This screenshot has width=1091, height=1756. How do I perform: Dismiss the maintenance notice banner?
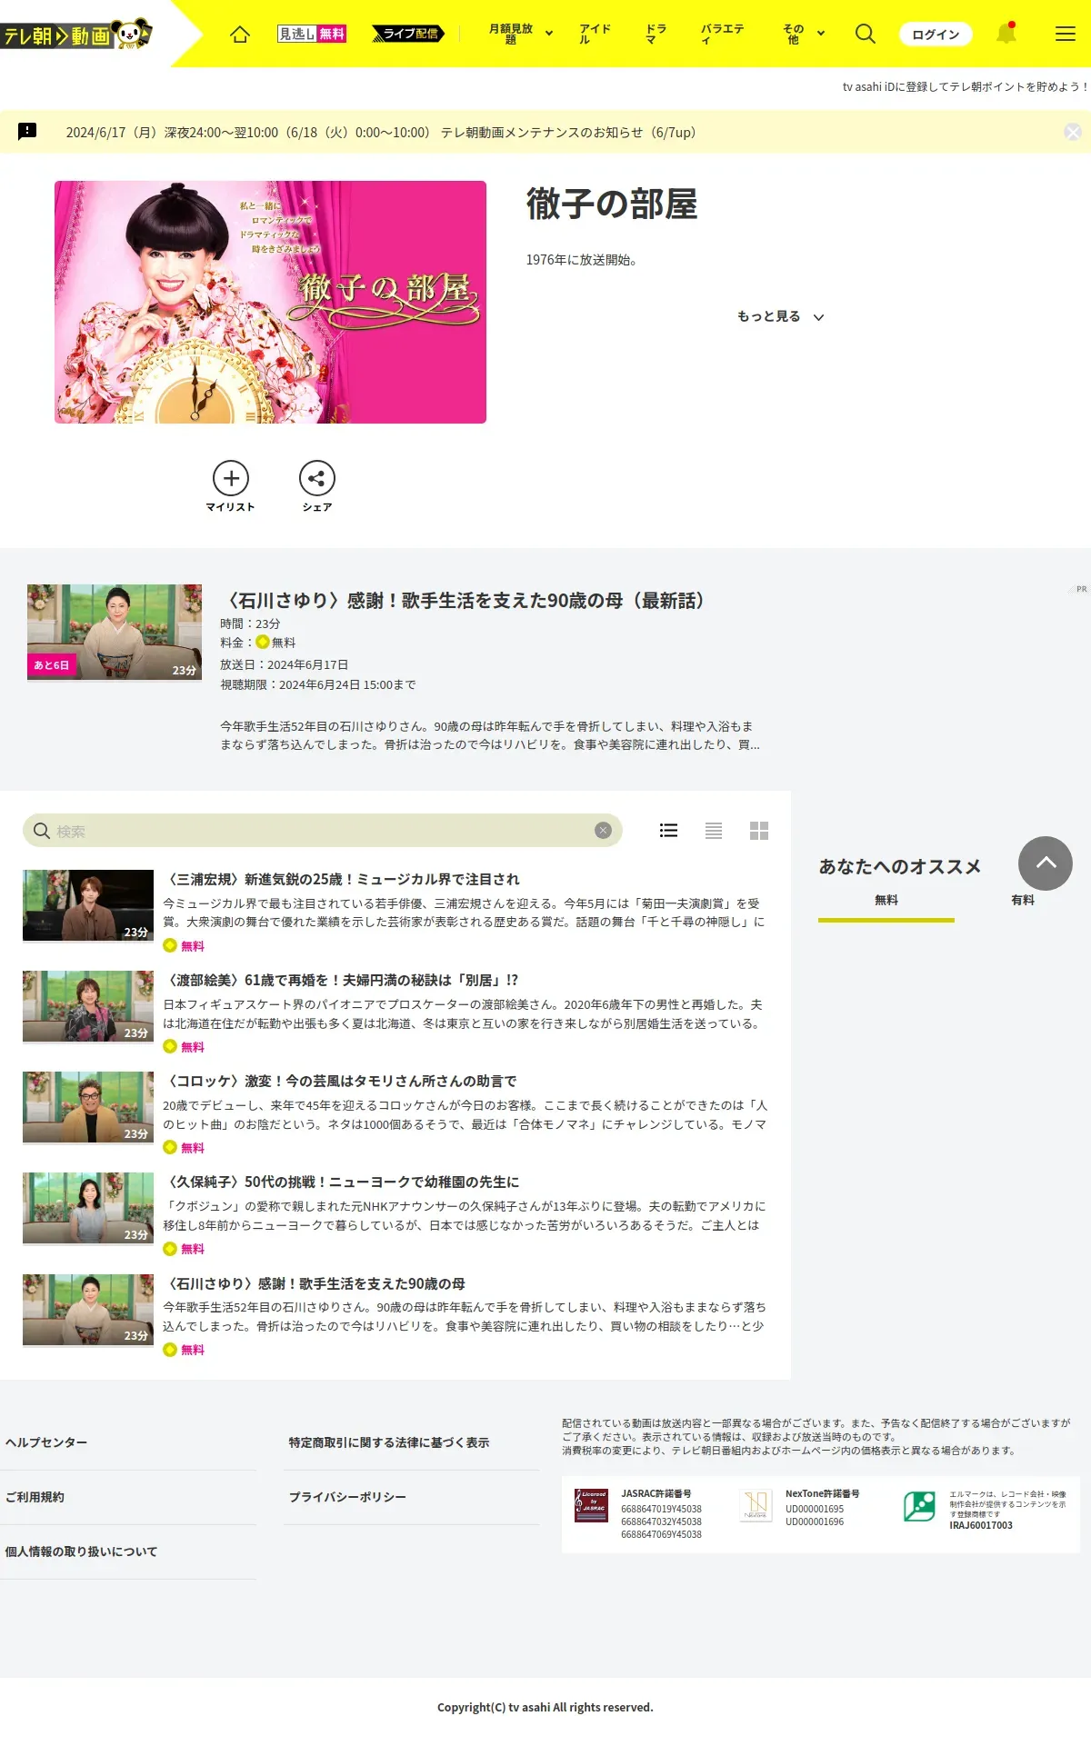coord(1073,133)
